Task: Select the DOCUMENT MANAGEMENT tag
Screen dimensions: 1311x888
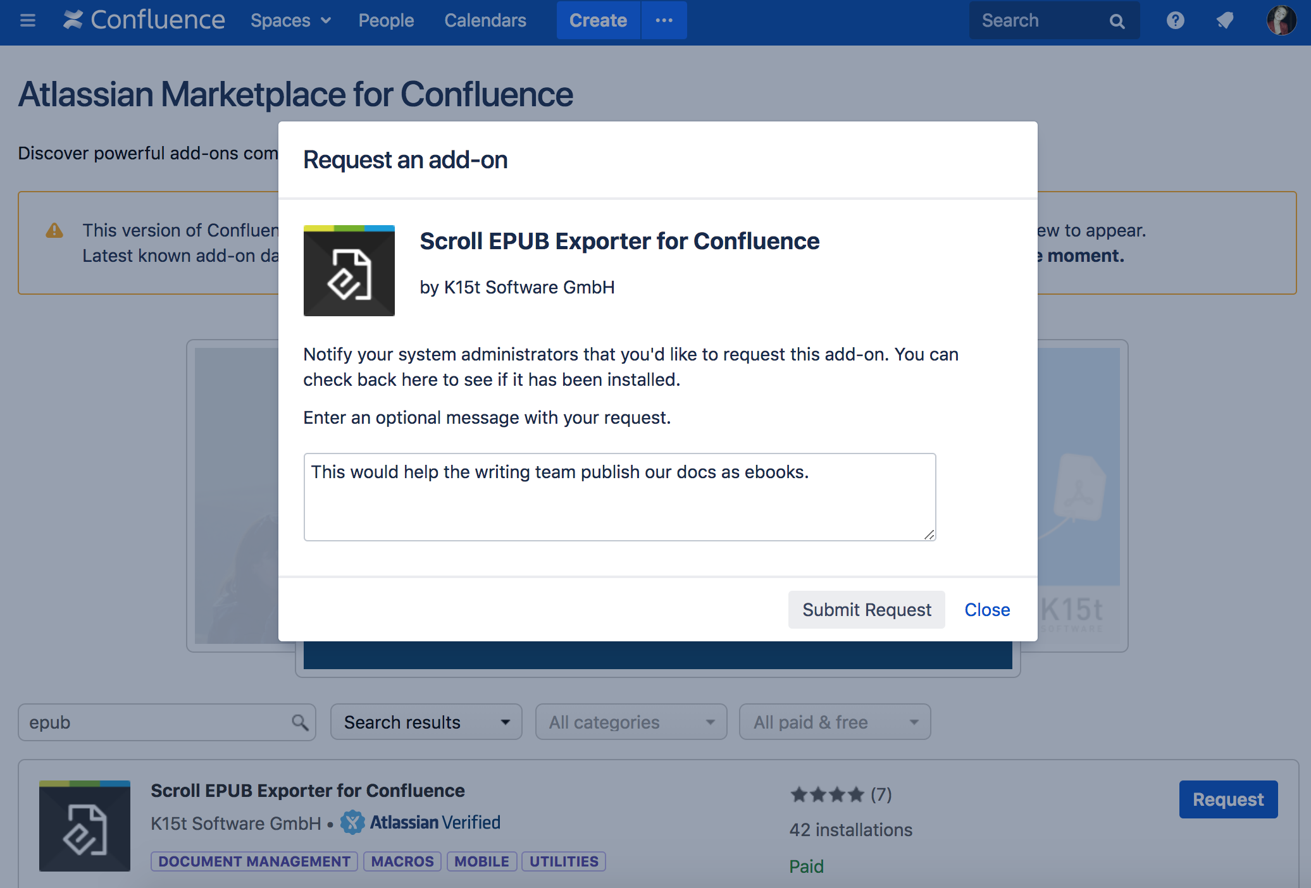Action: [254, 861]
